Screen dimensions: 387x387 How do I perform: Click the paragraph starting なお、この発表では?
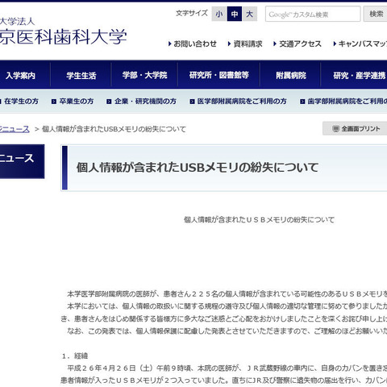[x=227, y=331]
